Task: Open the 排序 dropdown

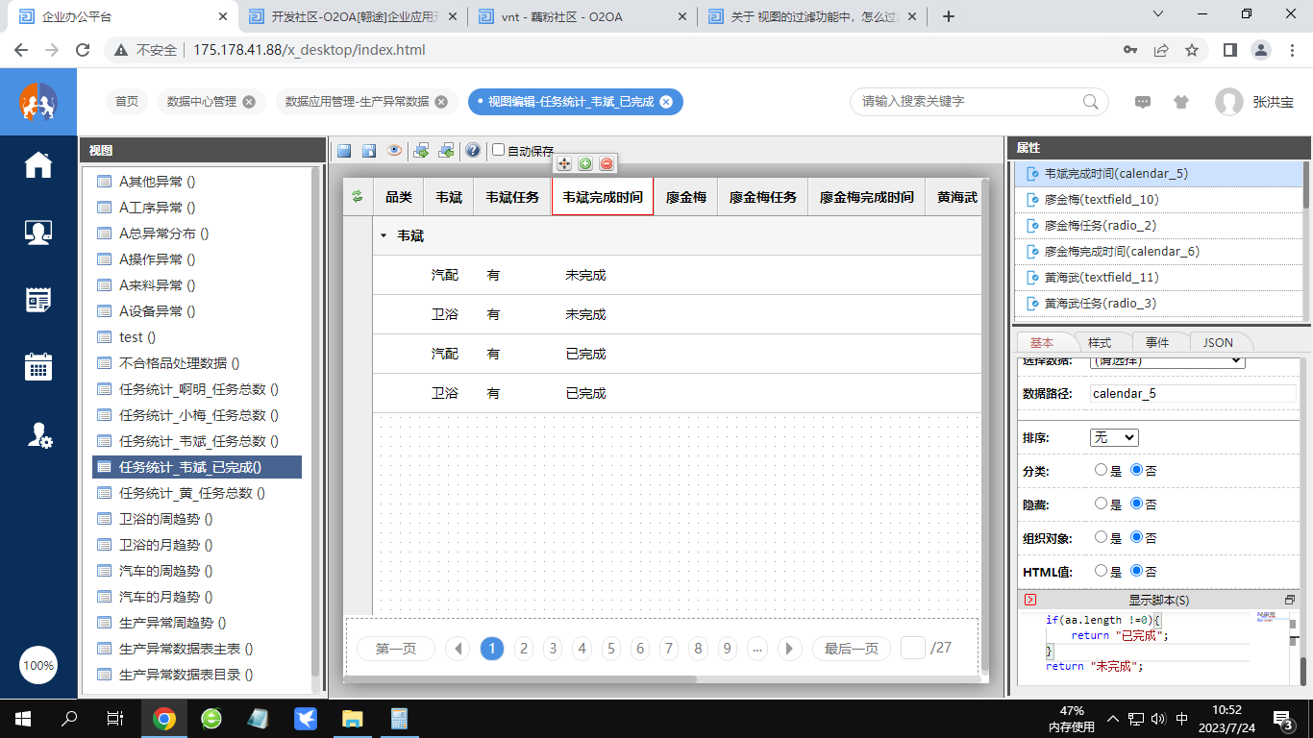Action: click(1114, 437)
